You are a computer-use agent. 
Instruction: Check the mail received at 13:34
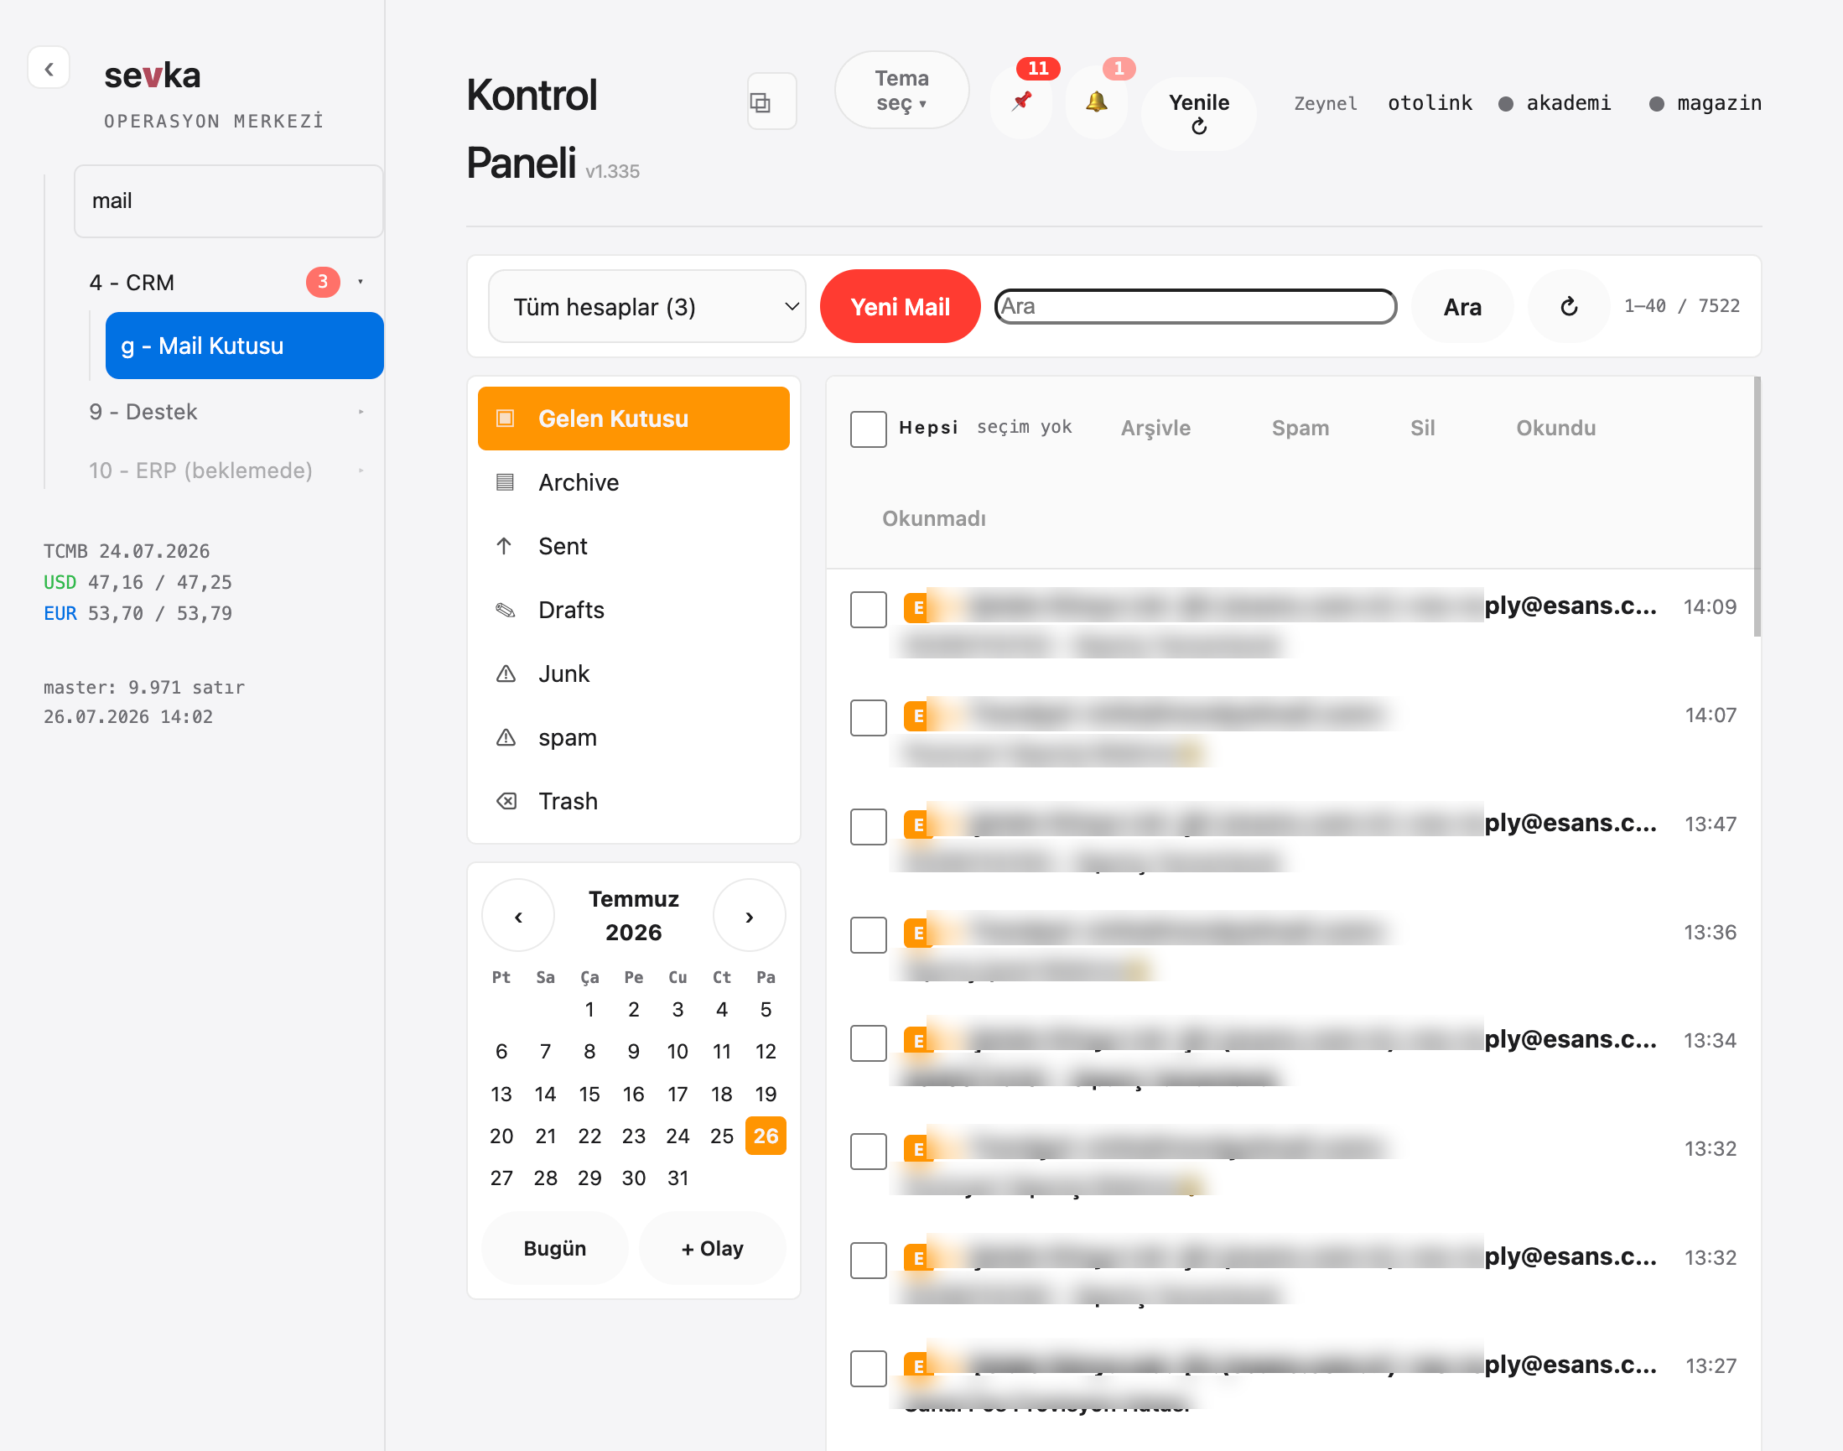tap(868, 1043)
